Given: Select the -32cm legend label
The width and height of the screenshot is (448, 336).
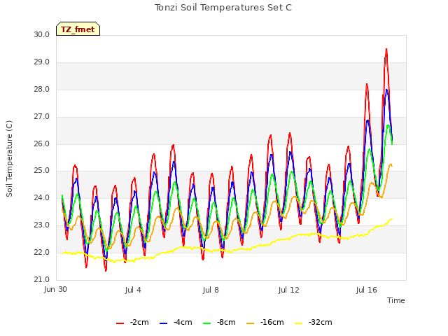Looking at the screenshot, I should 321,322.
